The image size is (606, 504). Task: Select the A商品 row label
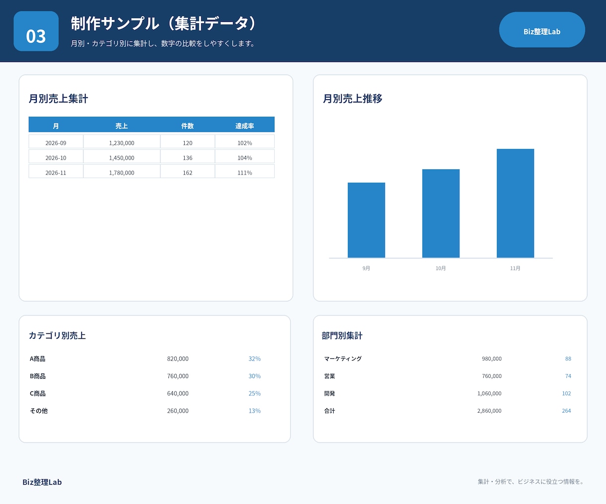click(x=38, y=359)
